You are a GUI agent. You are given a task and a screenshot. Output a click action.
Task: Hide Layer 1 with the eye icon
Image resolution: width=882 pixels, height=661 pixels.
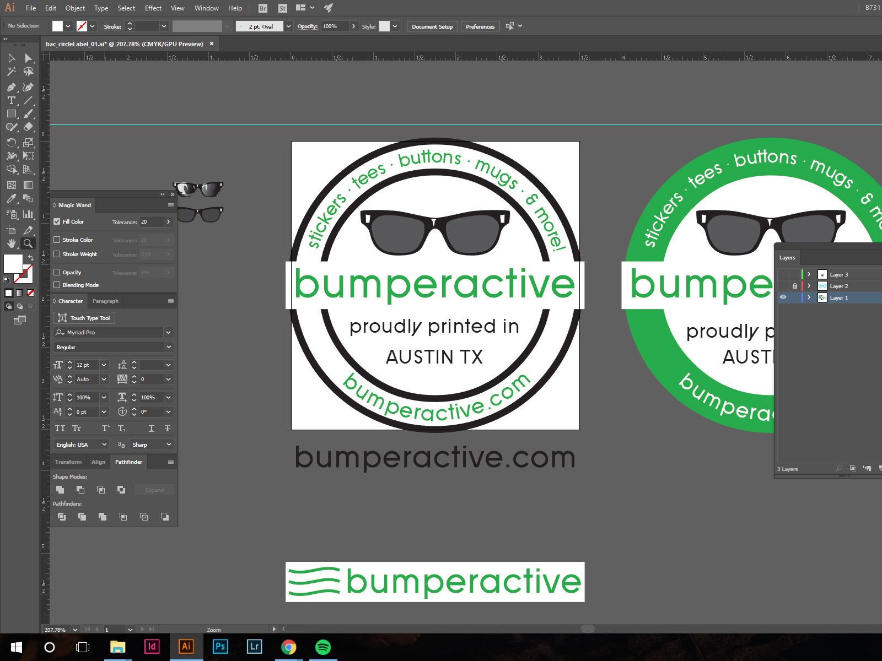click(783, 297)
